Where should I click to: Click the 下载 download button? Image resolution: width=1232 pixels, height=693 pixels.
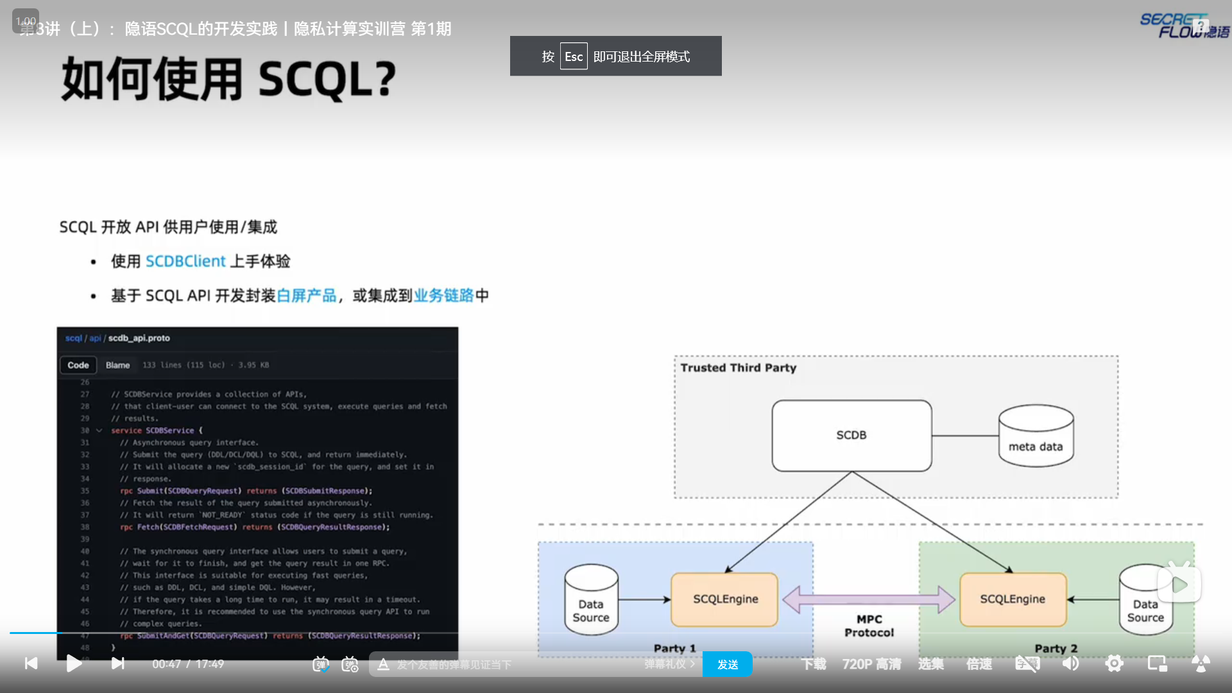813,664
